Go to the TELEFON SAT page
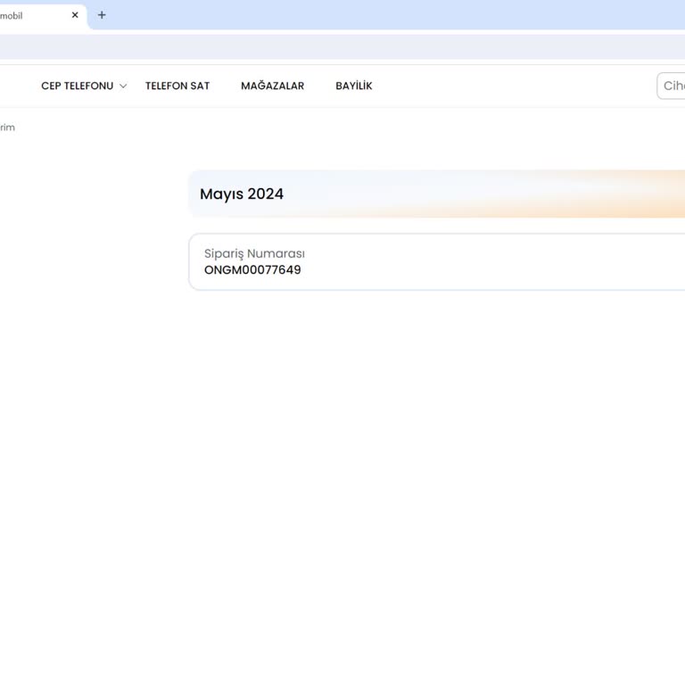This screenshot has width=685, height=685. pos(177,87)
